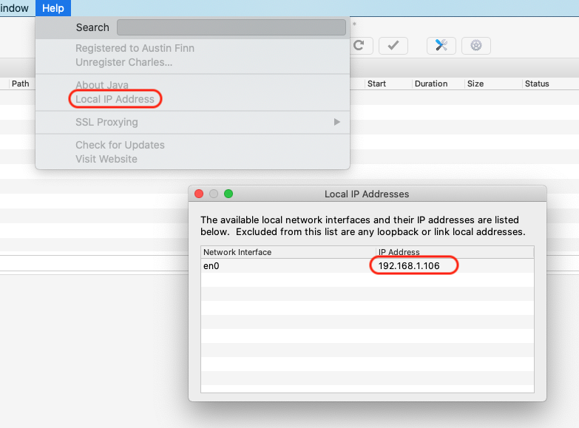Click the checkmark toolbar button

393,46
